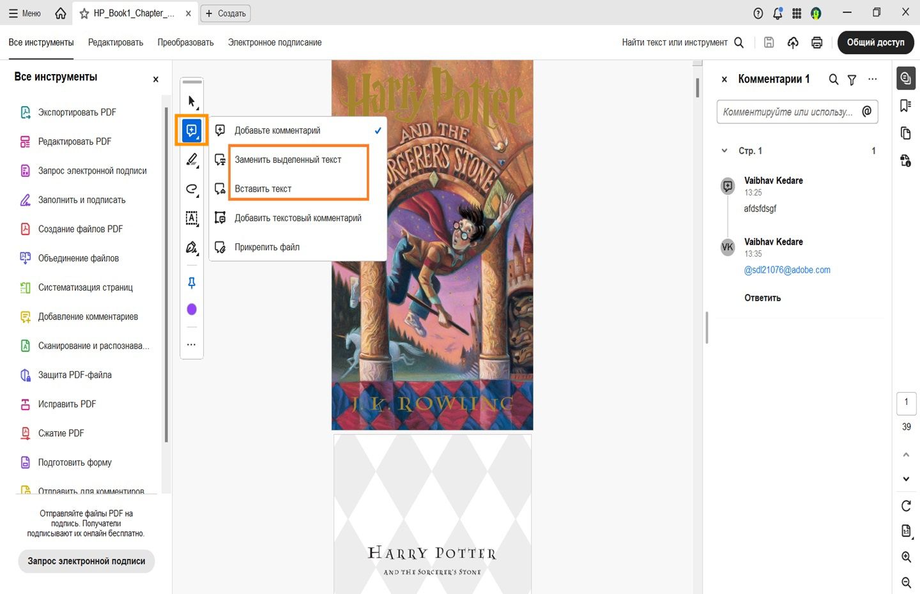
Task: Select the highlighter pen tool
Action: click(192, 160)
